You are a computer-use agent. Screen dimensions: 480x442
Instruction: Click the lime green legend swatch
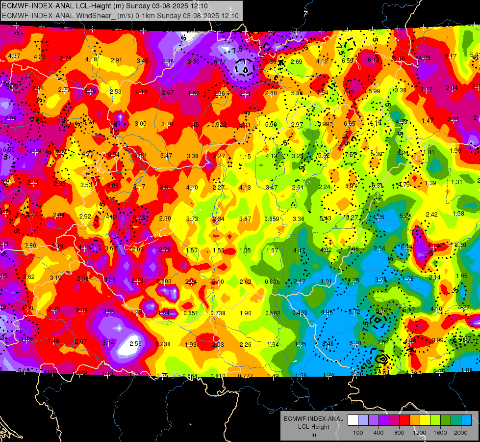click(x=435, y=420)
